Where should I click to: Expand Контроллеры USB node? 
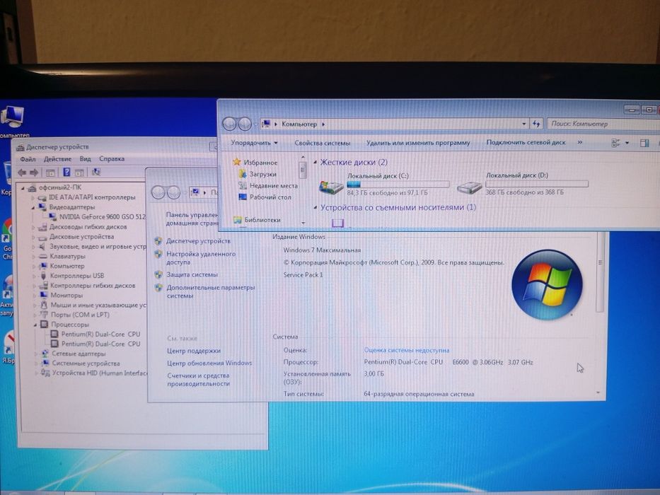(34, 276)
